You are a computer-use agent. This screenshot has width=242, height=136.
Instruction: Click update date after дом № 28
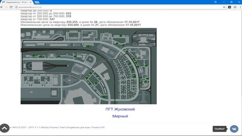click(x=132, y=22)
